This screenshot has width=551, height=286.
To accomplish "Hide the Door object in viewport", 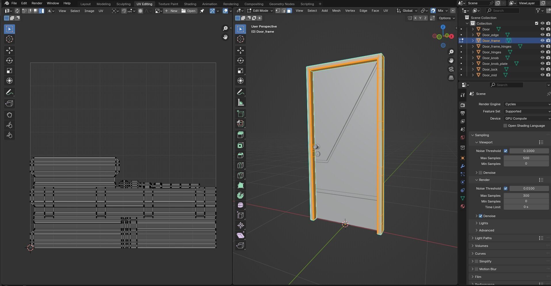I will (x=542, y=29).
